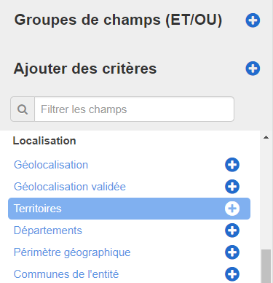Click the Localisation section header

(x=44, y=141)
